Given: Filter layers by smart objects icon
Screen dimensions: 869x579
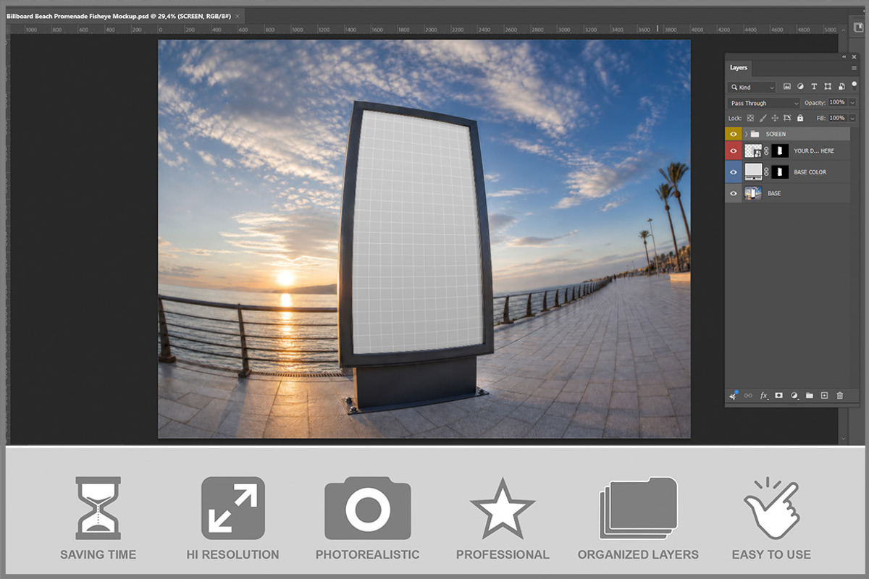Looking at the screenshot, I should 841,86.
